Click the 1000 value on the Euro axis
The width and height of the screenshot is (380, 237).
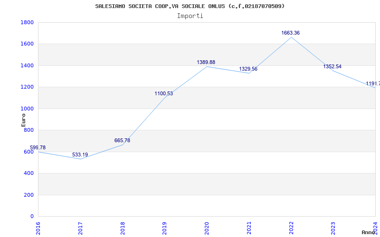[x=27, y=109]
